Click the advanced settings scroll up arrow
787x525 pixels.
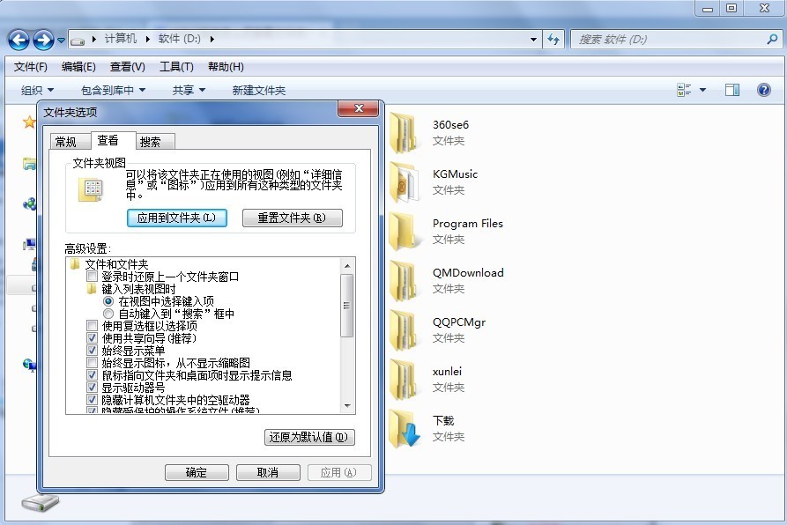tap(347, 265)
